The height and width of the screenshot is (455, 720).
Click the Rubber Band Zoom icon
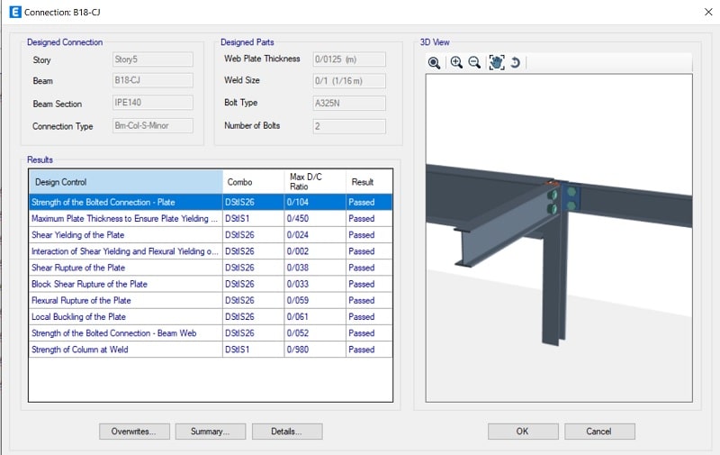pos(434,62)
